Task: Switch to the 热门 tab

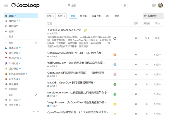Action: (108, 16)
